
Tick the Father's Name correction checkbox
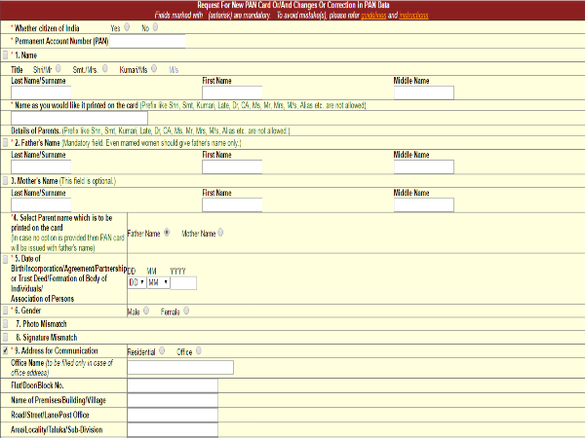[6, 142]
